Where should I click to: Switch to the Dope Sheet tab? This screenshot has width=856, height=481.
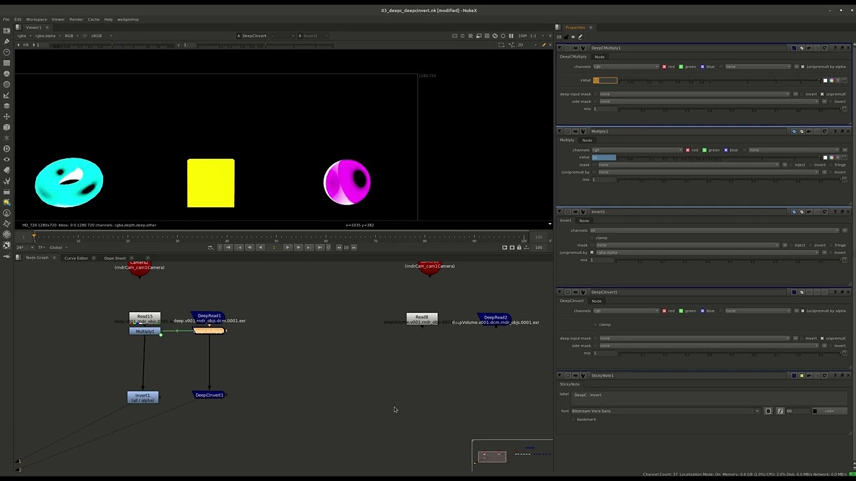tap(114, 258)
